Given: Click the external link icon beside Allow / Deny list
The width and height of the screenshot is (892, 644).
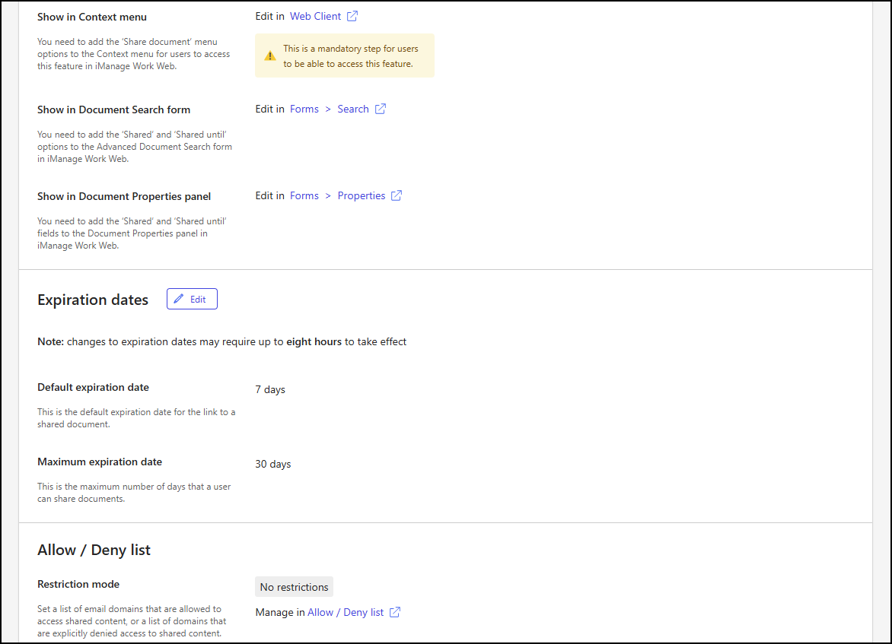Looking at the screenshot, I should tap(394, 611).
